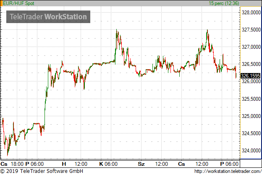Click the 327,0000 price axis label
The height and width of the screenshot is (175, 262).
pyautogui.click(x=251, y=47)
